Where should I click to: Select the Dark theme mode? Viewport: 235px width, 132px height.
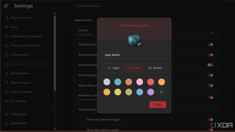point(134,68)
